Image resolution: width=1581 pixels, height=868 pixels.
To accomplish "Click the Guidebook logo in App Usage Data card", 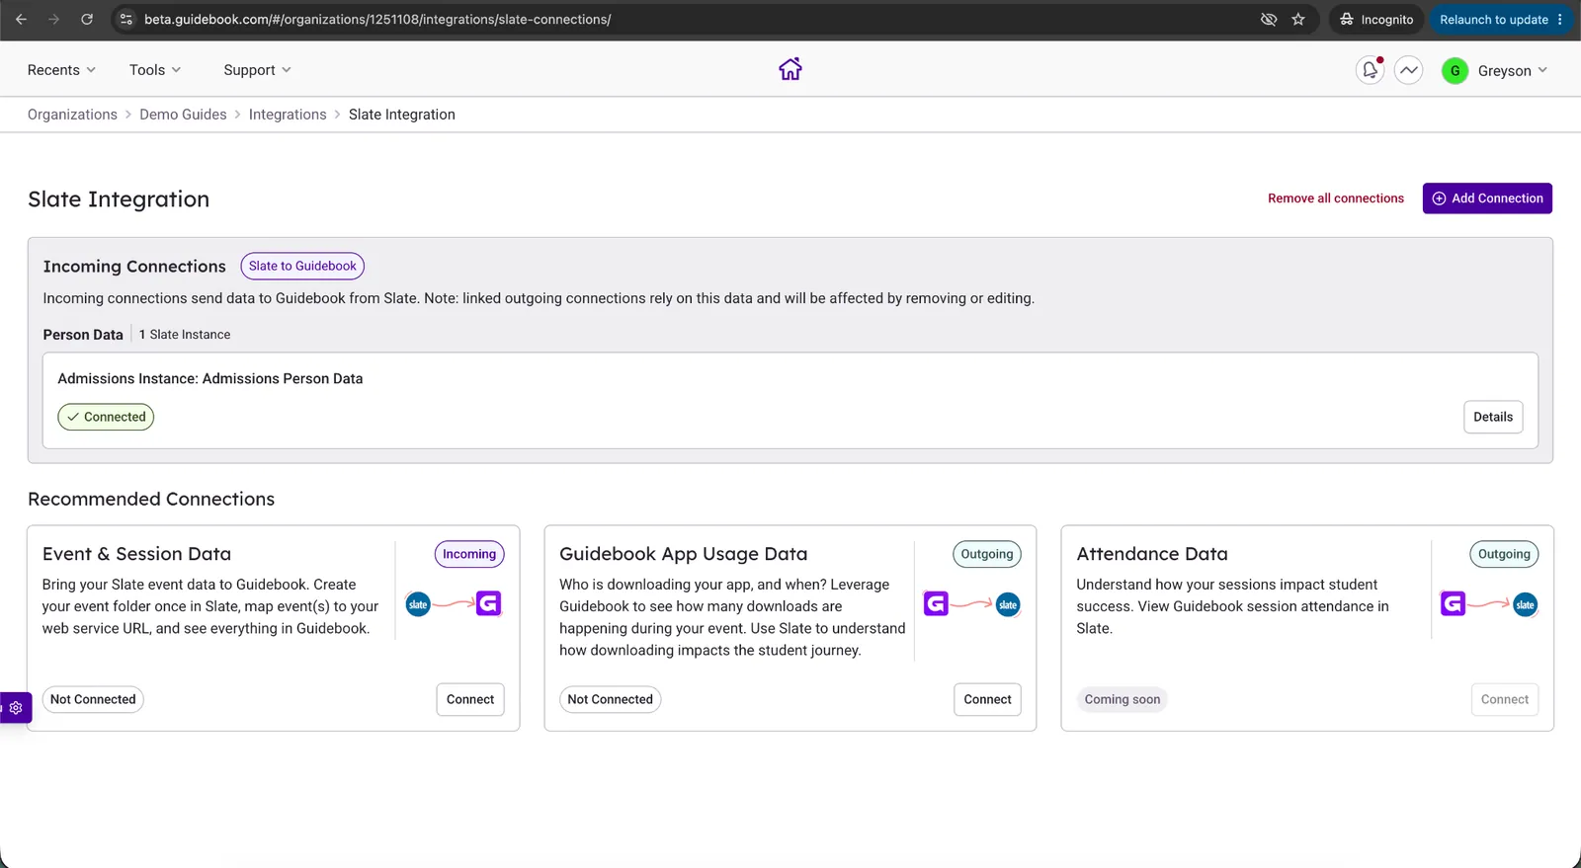I will [936, 603].
